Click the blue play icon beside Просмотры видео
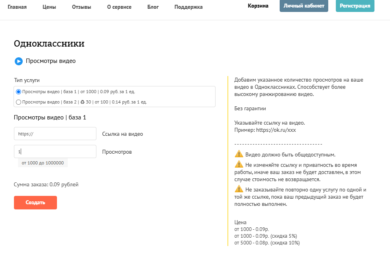The image size is (390, 254). pyautogui.click(x=19, y=61)
